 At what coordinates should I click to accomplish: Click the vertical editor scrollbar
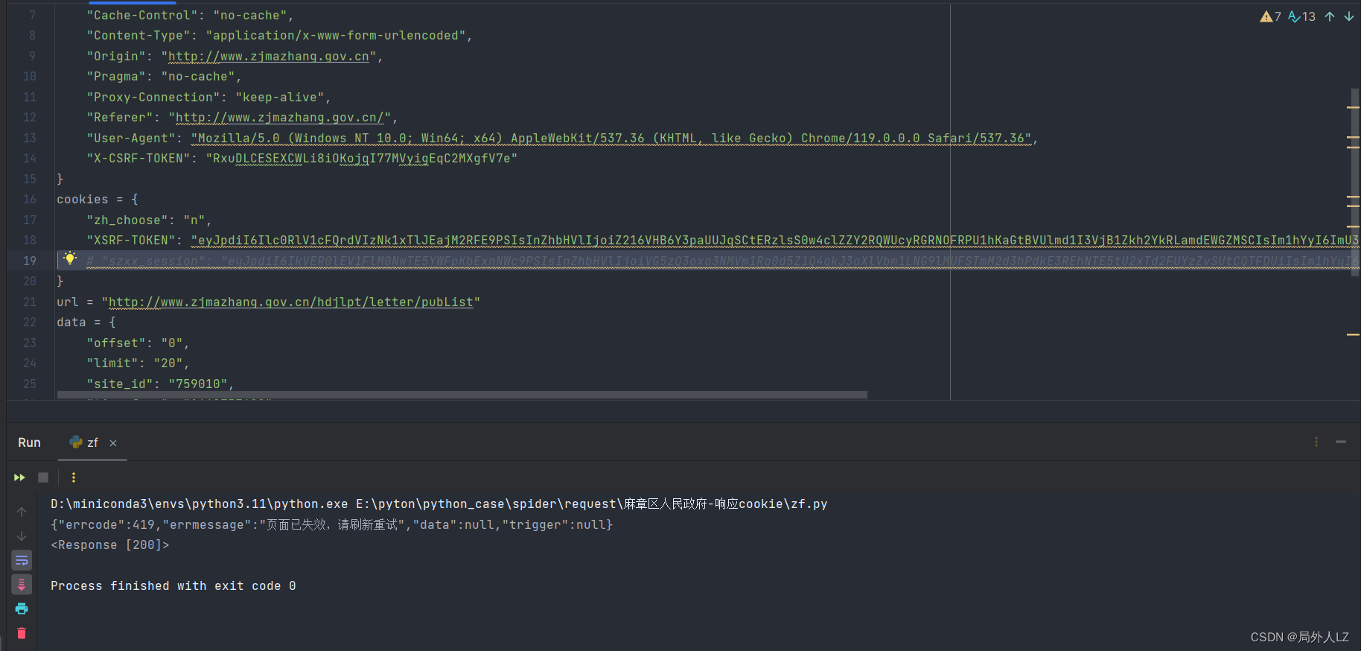[1355, 182]
